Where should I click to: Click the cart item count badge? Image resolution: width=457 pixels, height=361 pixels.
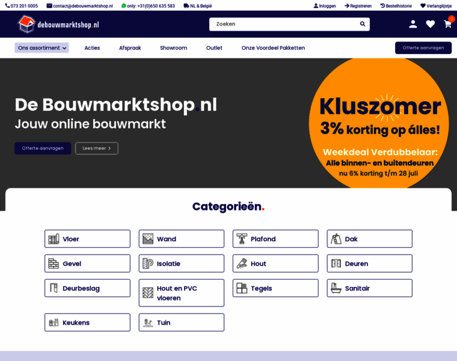point(452,19)
